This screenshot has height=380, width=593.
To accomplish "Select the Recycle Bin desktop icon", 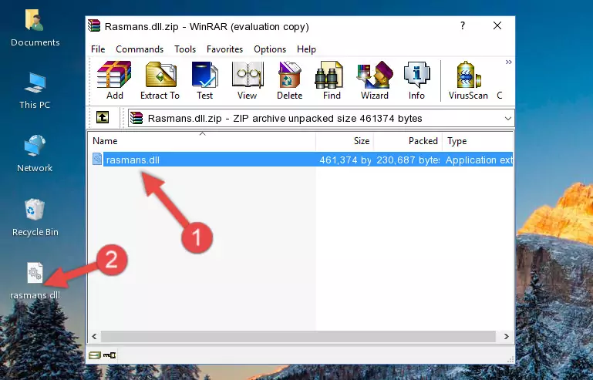I will pyautogui.click(x=35, y=217).
